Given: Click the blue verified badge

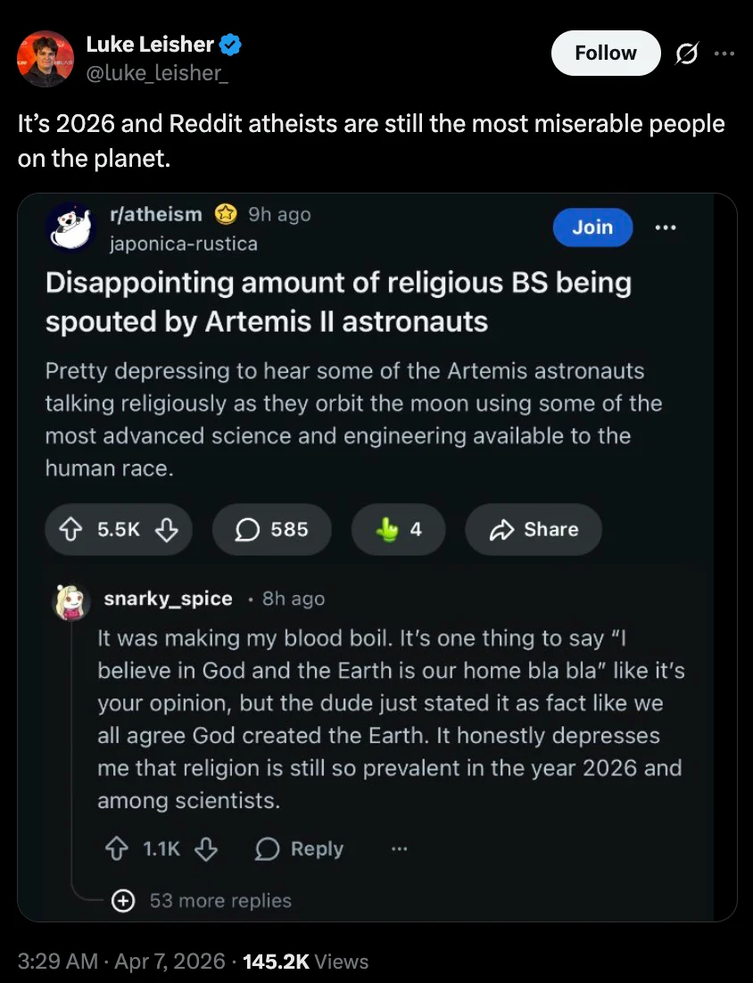Looking at the screenshot, I should (230, 43).
